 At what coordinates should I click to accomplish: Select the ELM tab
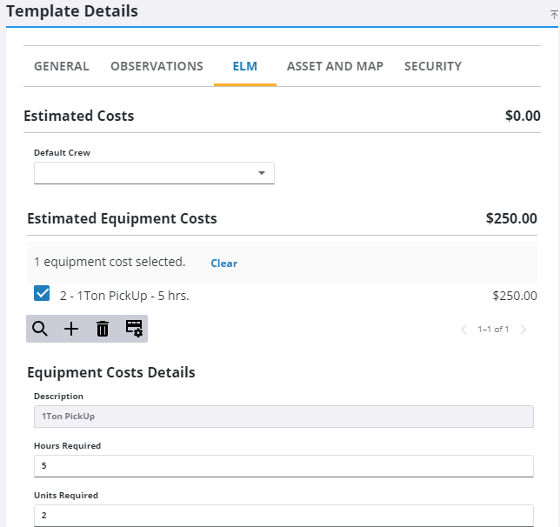(x=244, y=66)
